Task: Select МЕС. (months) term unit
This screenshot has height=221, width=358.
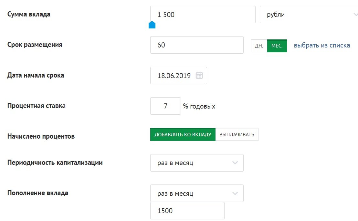Action: [x=277, y=46]
